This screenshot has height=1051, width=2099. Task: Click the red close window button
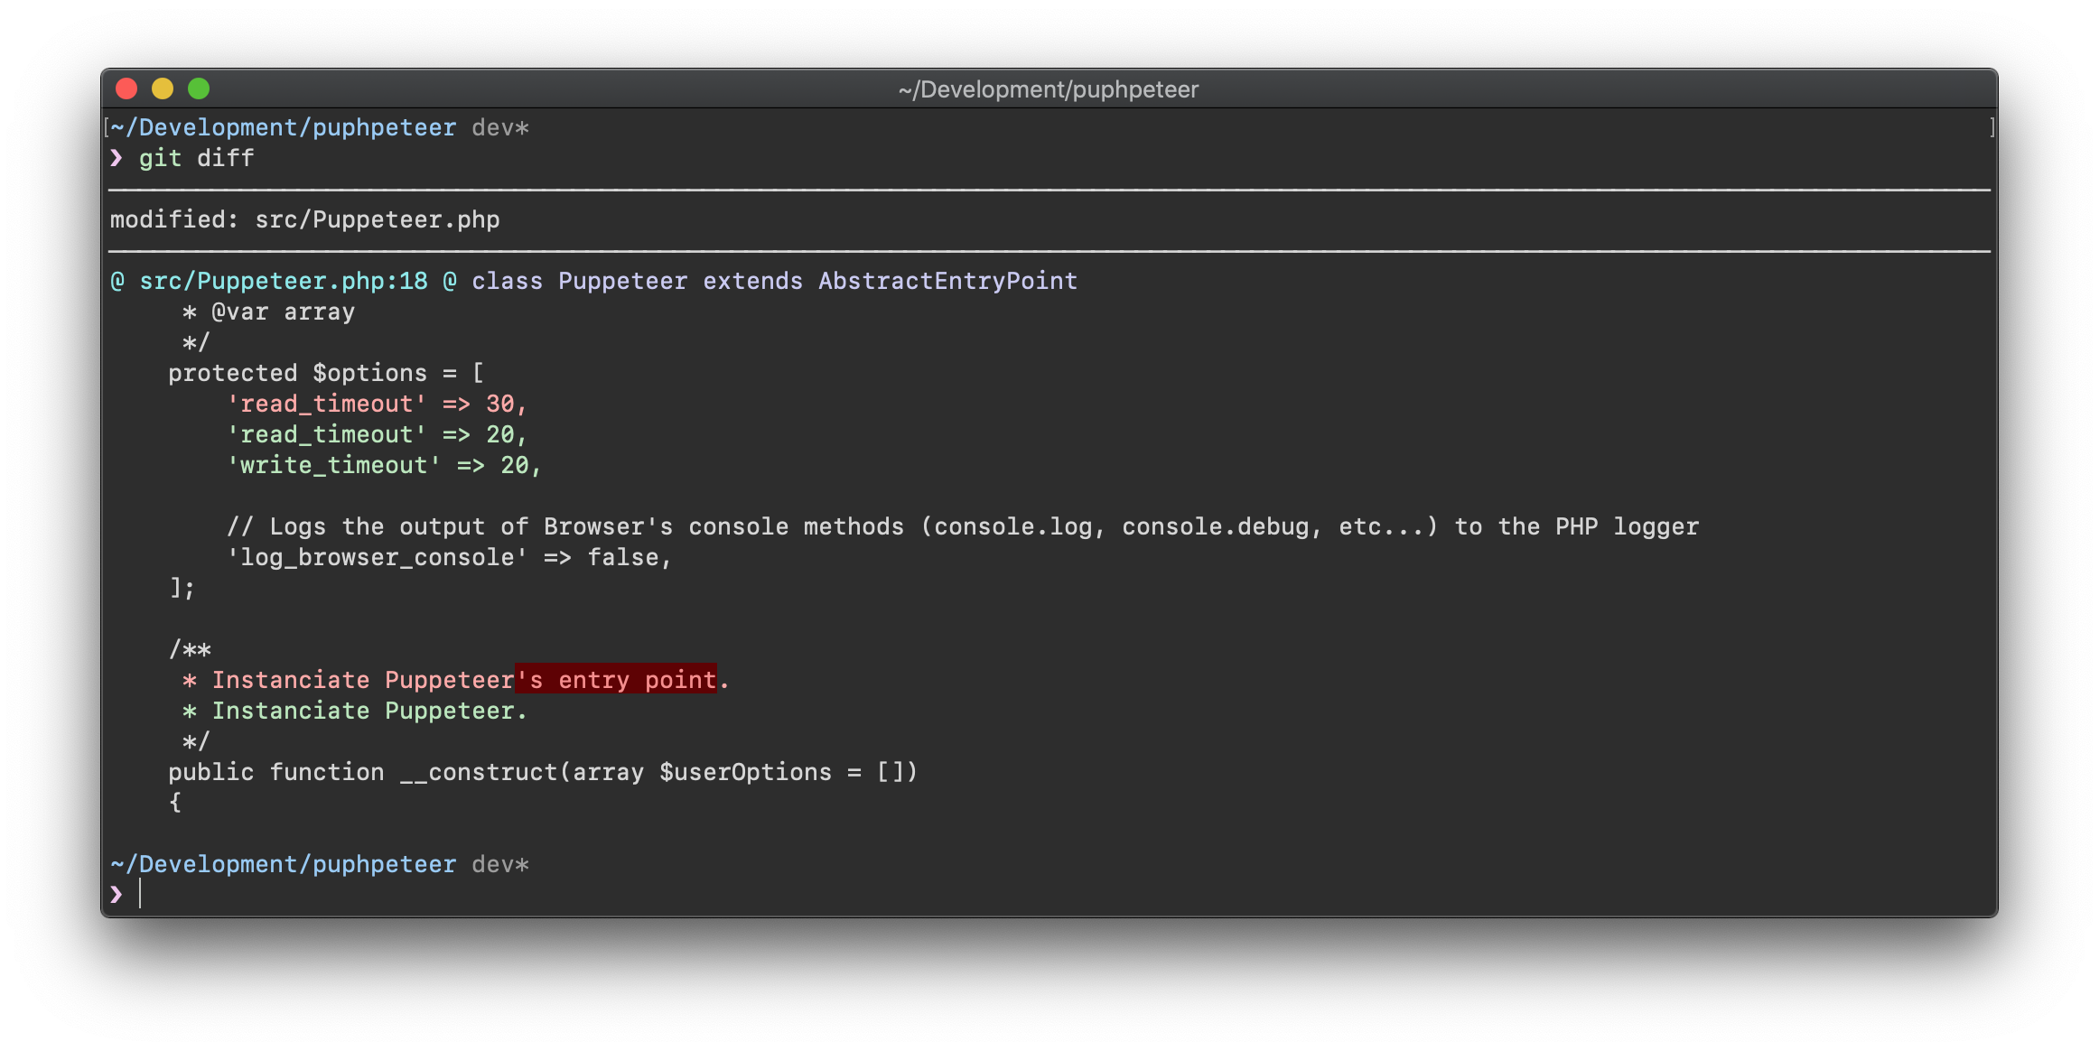click(126, 88)
